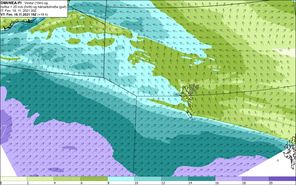The image size is (296, 185).
Task: Click the DMI/NEA-FI title text
Action: 11,3
